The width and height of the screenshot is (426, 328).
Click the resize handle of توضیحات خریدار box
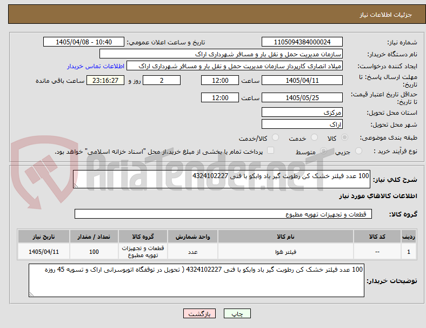tap(31, 294)
